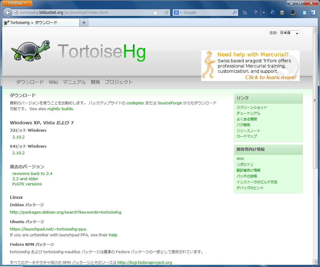Click the seahorse toolbar icon
The height and width of the screenshot is (267, 320).
click(273, 13)
